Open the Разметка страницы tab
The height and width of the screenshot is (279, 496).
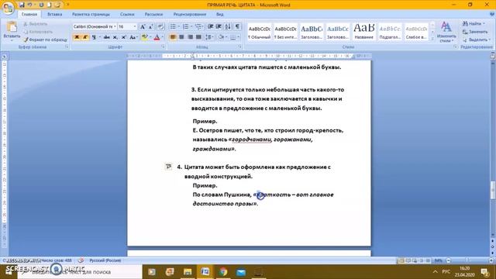(x=91, y=14)
